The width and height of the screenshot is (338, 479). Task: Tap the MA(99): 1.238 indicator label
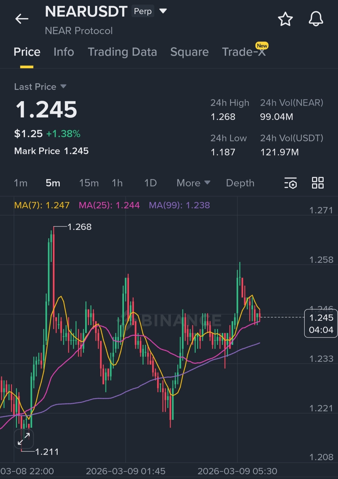[179, 205]
